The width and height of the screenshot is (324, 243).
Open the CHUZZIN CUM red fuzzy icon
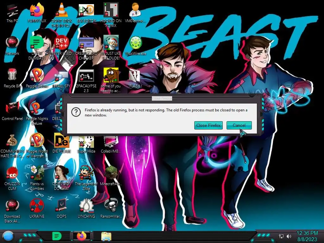click(12, 178)
